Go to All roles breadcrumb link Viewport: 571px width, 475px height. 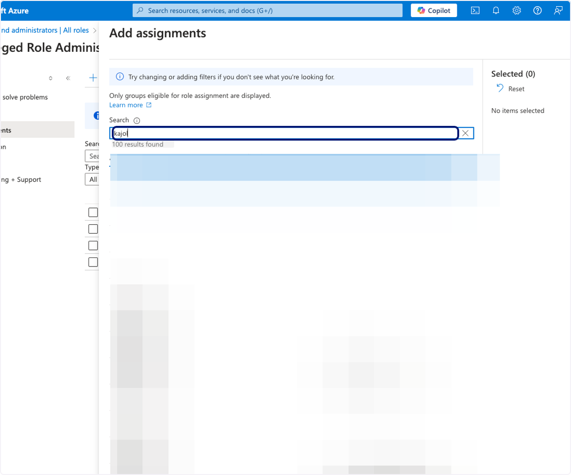76,30
